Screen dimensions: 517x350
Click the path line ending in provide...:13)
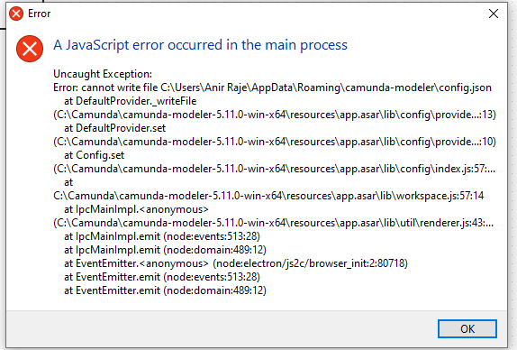275,115
